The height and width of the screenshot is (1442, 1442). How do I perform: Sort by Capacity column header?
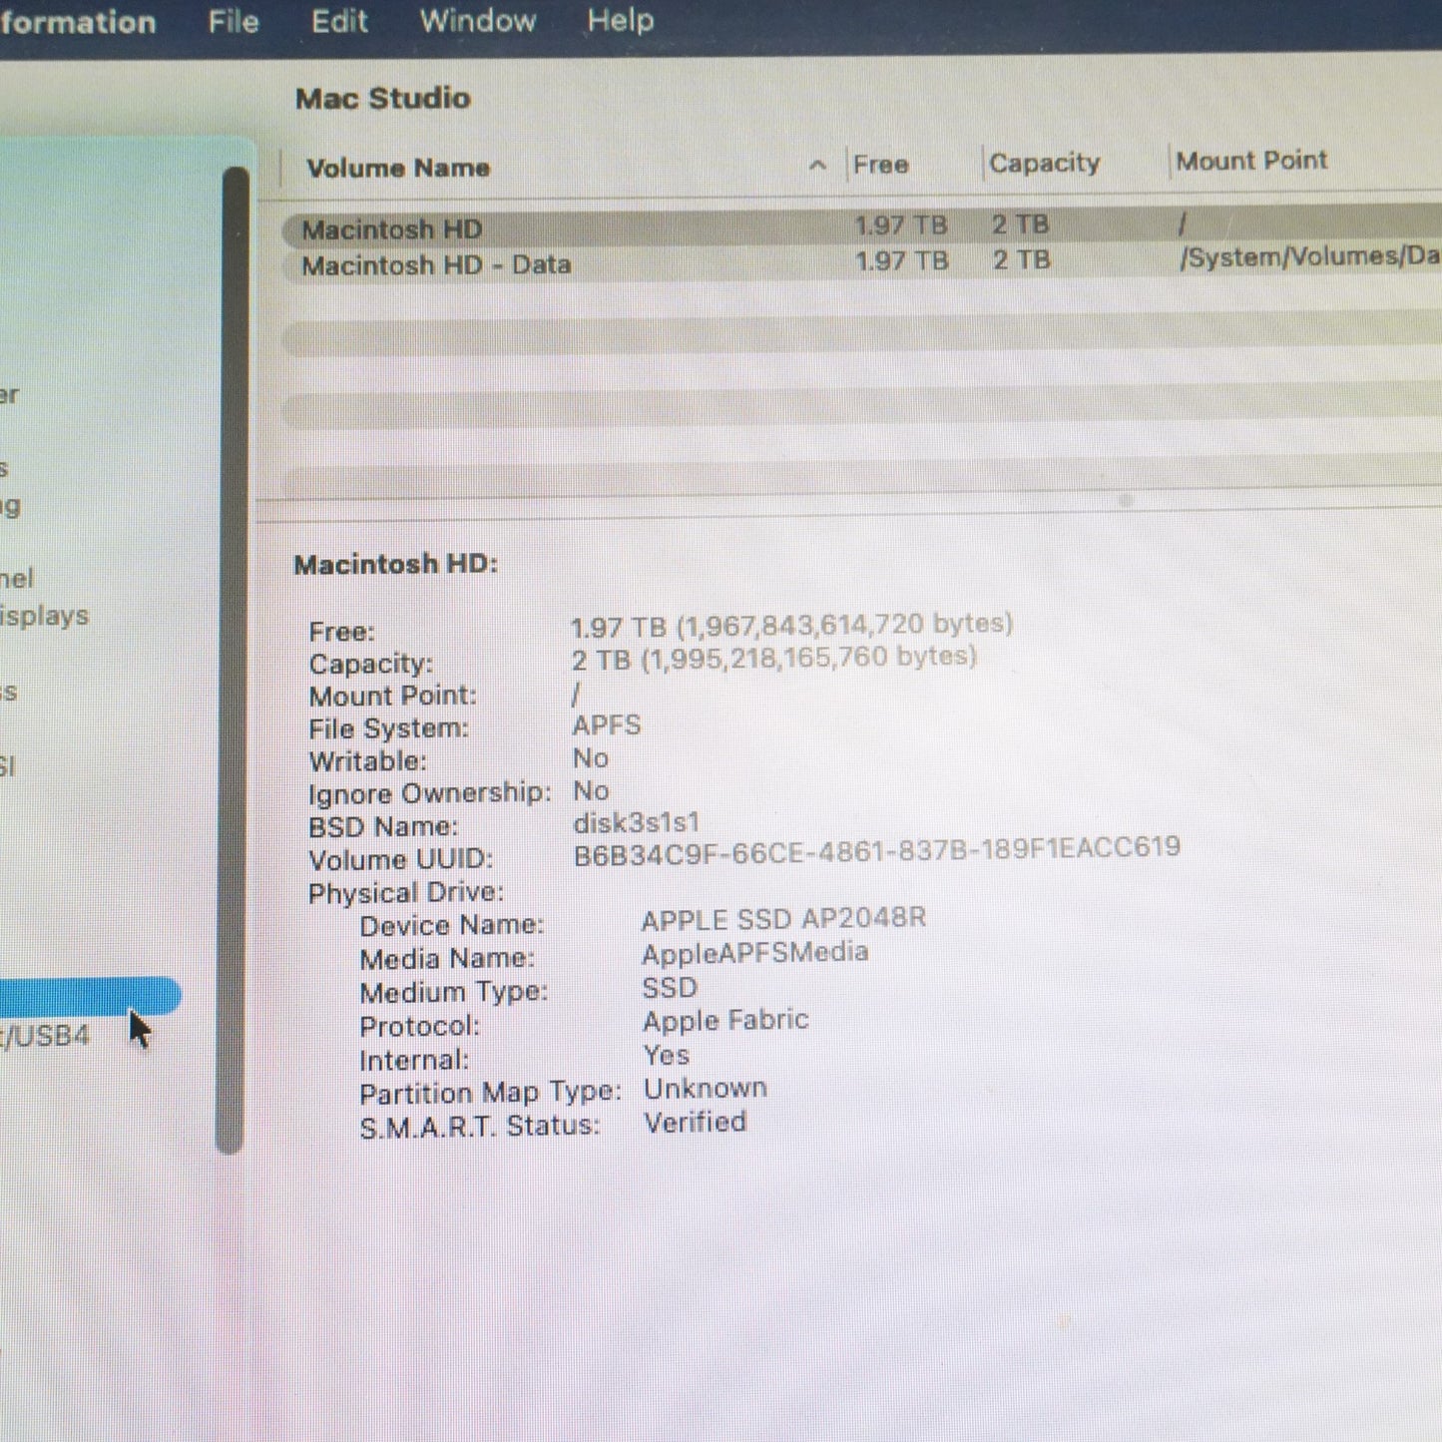[1045, 163]
